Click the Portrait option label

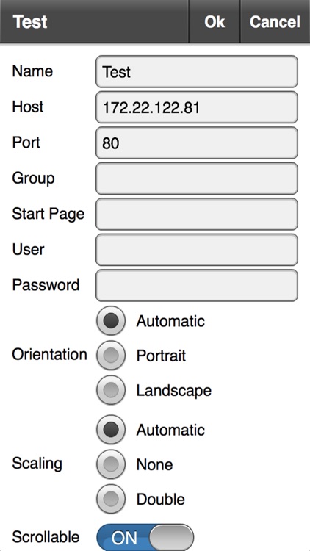click(162, 356)
